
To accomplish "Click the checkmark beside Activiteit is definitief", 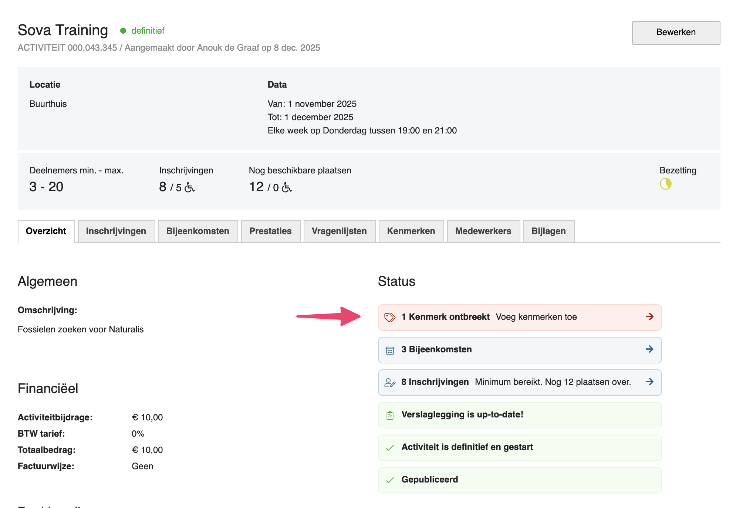I will click(390, 448).
